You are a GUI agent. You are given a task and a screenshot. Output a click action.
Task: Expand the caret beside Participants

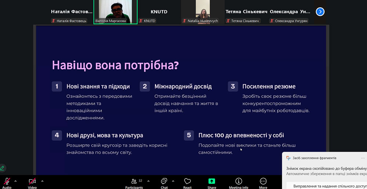[x=148, y=181]
